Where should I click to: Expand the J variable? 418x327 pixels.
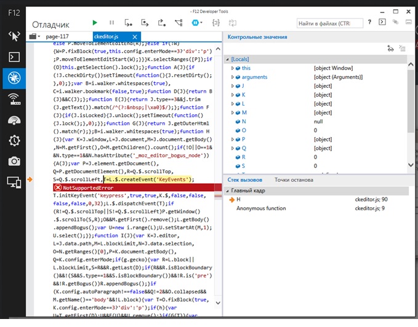(233, 86)
